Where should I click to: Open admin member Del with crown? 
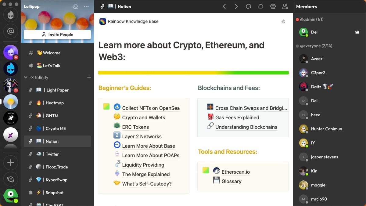(x=329, y=32)
